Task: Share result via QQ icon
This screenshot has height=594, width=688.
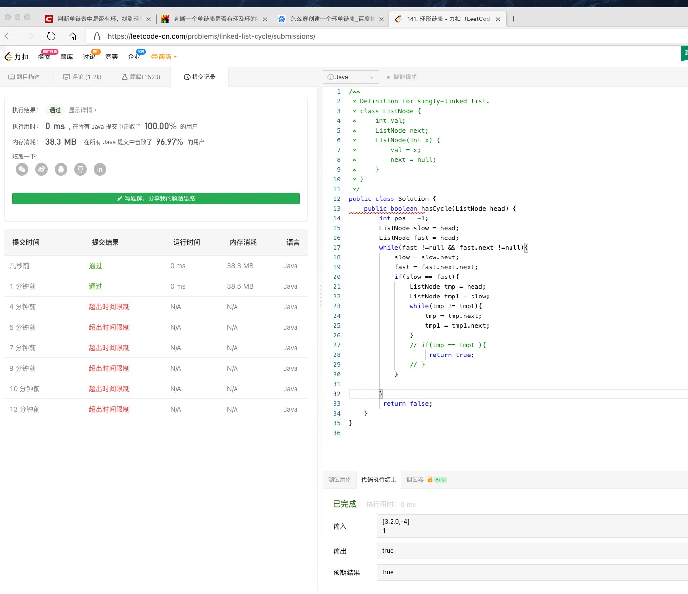Action: click(61, 169)
